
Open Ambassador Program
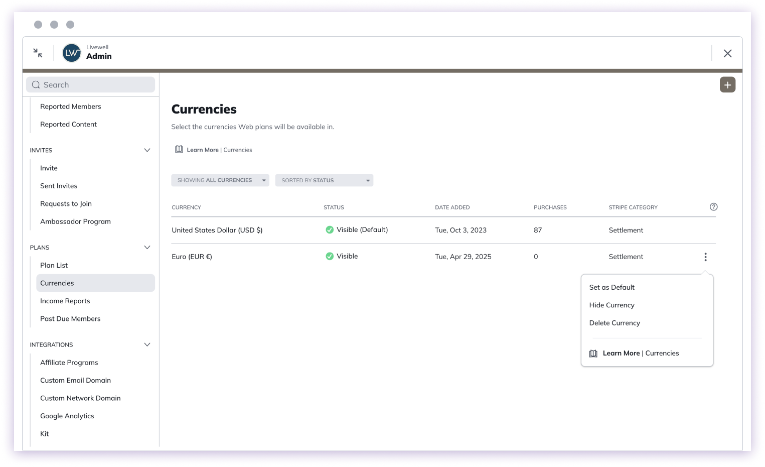(x=75, y=221)
